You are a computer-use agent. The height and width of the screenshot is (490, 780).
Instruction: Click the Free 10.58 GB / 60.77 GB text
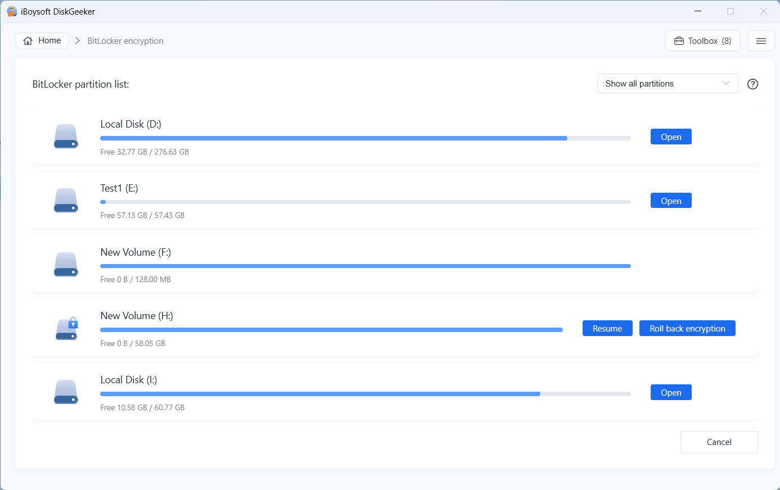pos(142,407)
